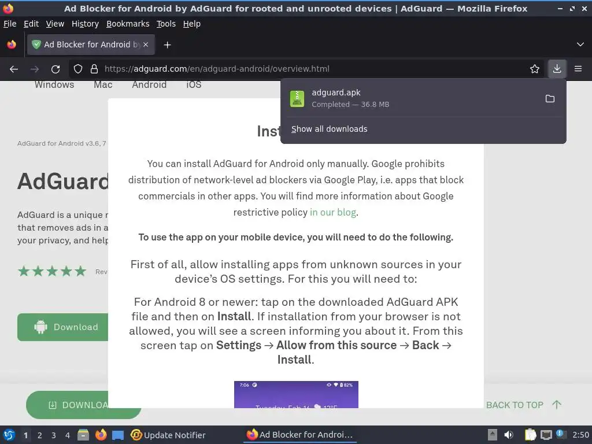Open the History menu
The height and width of the screenshot is (444, 592).
coord(85,24)
